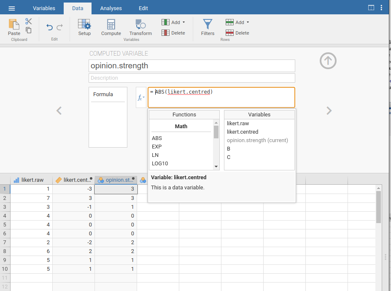The image size is (391, 291).
Task: Click the data grid vertical scrollbar
Action: (378, 207)
